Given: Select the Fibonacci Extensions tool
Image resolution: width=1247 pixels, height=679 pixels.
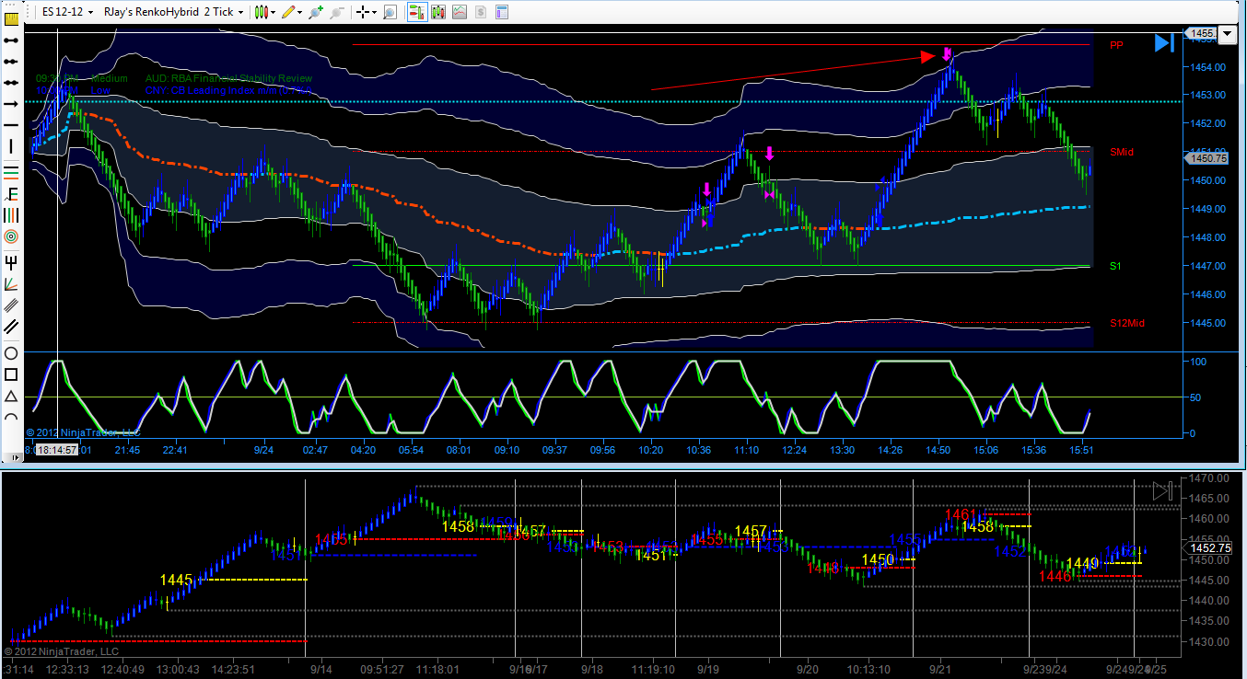Looking at the screenshot, I should (x=11, y=193).
